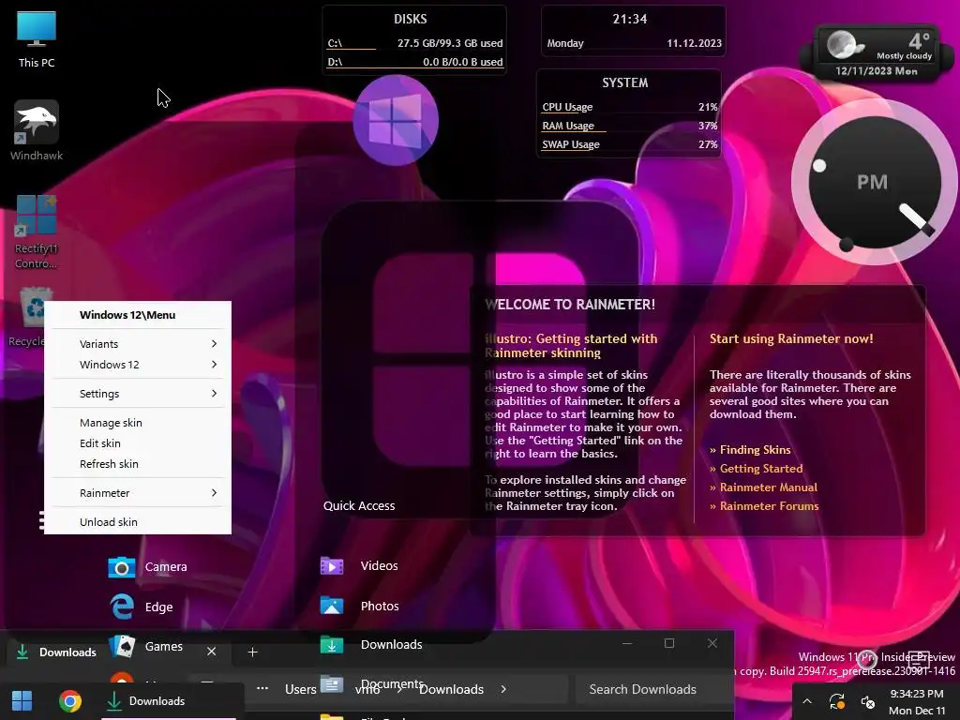Viewport: 960px width, 720px height.
Task: Click the moon weather icon widget
Action: coord(844,45)
